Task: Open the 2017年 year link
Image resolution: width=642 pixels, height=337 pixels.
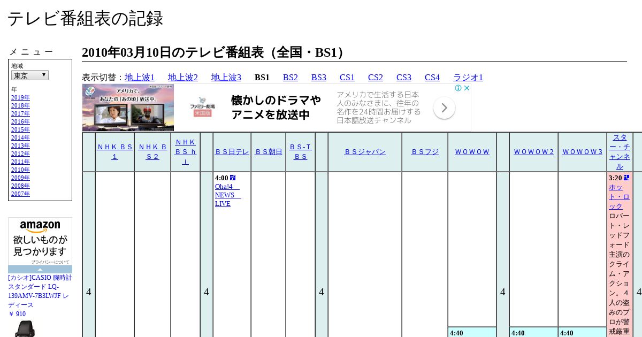Action: point(20,113)
